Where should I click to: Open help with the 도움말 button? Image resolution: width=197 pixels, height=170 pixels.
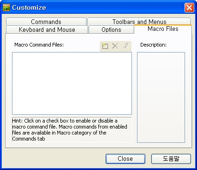(x=171, y=158)
